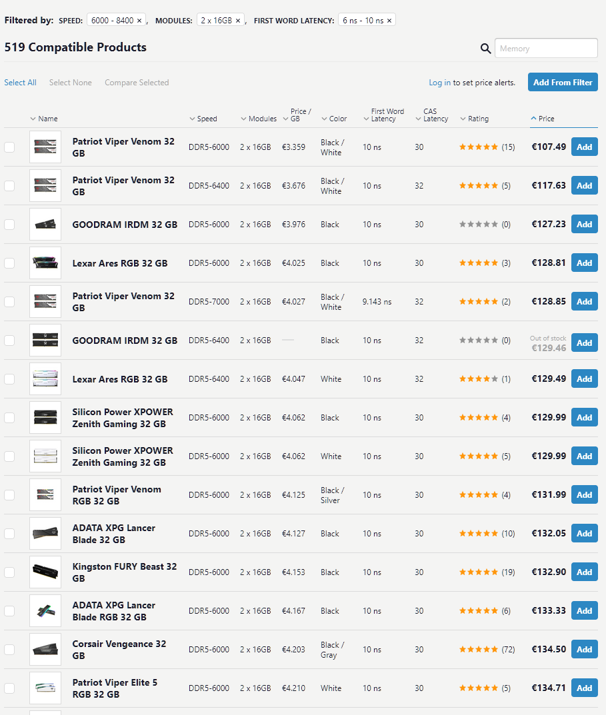The width and height of the screenshot is (606, 715).
Task: Open the Patriot Viper Elite 5 RGB link
Action: tap(115, 688)
